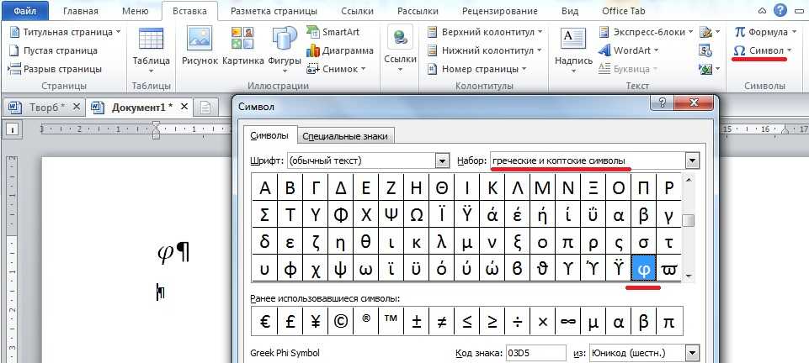This screenshot has width=809, height=363.
Task: Switch to the Меню ribbon tab
Action: coord(136,11)
